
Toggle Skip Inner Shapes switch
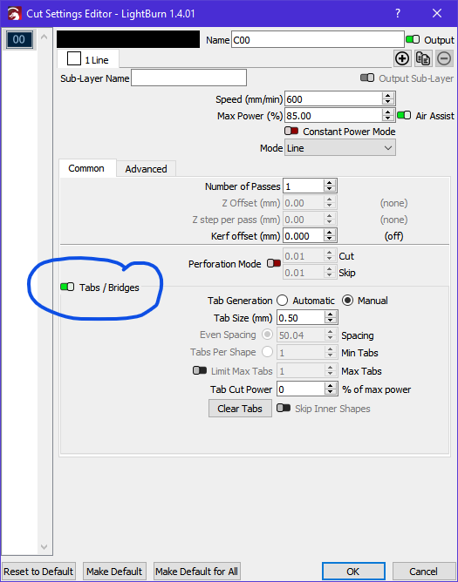pyautogui.click(x=284, y=408)
